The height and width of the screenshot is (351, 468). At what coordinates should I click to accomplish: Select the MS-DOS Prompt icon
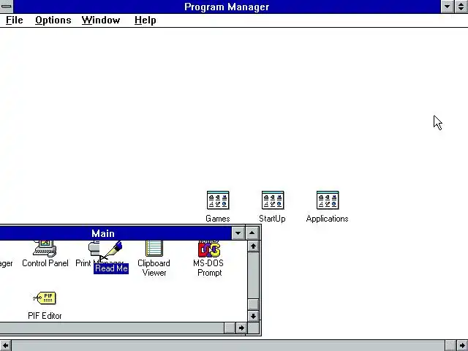point(209,249)
